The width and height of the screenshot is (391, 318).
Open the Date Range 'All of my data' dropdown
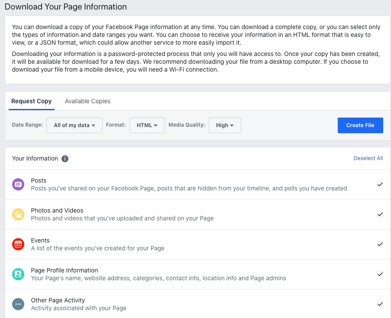[x=74, y=125]
